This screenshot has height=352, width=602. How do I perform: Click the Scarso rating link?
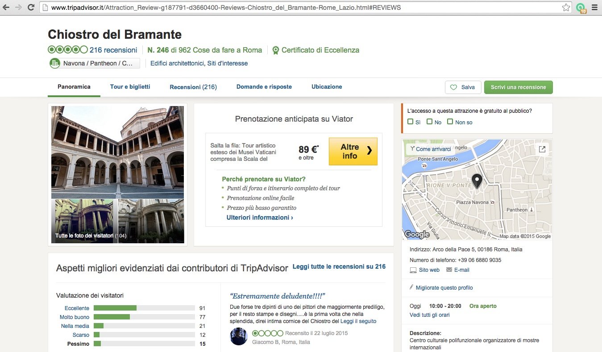[x=81, y=335]
